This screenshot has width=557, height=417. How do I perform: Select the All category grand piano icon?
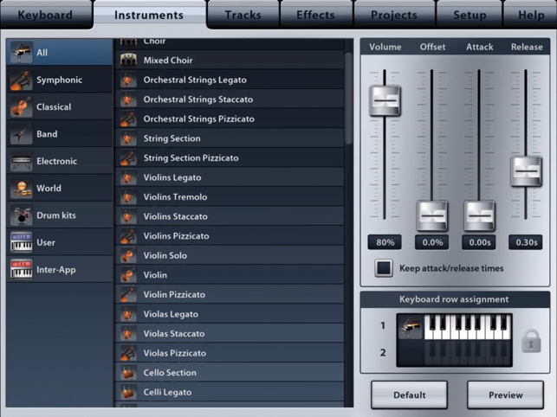pyautogui.click(x=22, y=53)
